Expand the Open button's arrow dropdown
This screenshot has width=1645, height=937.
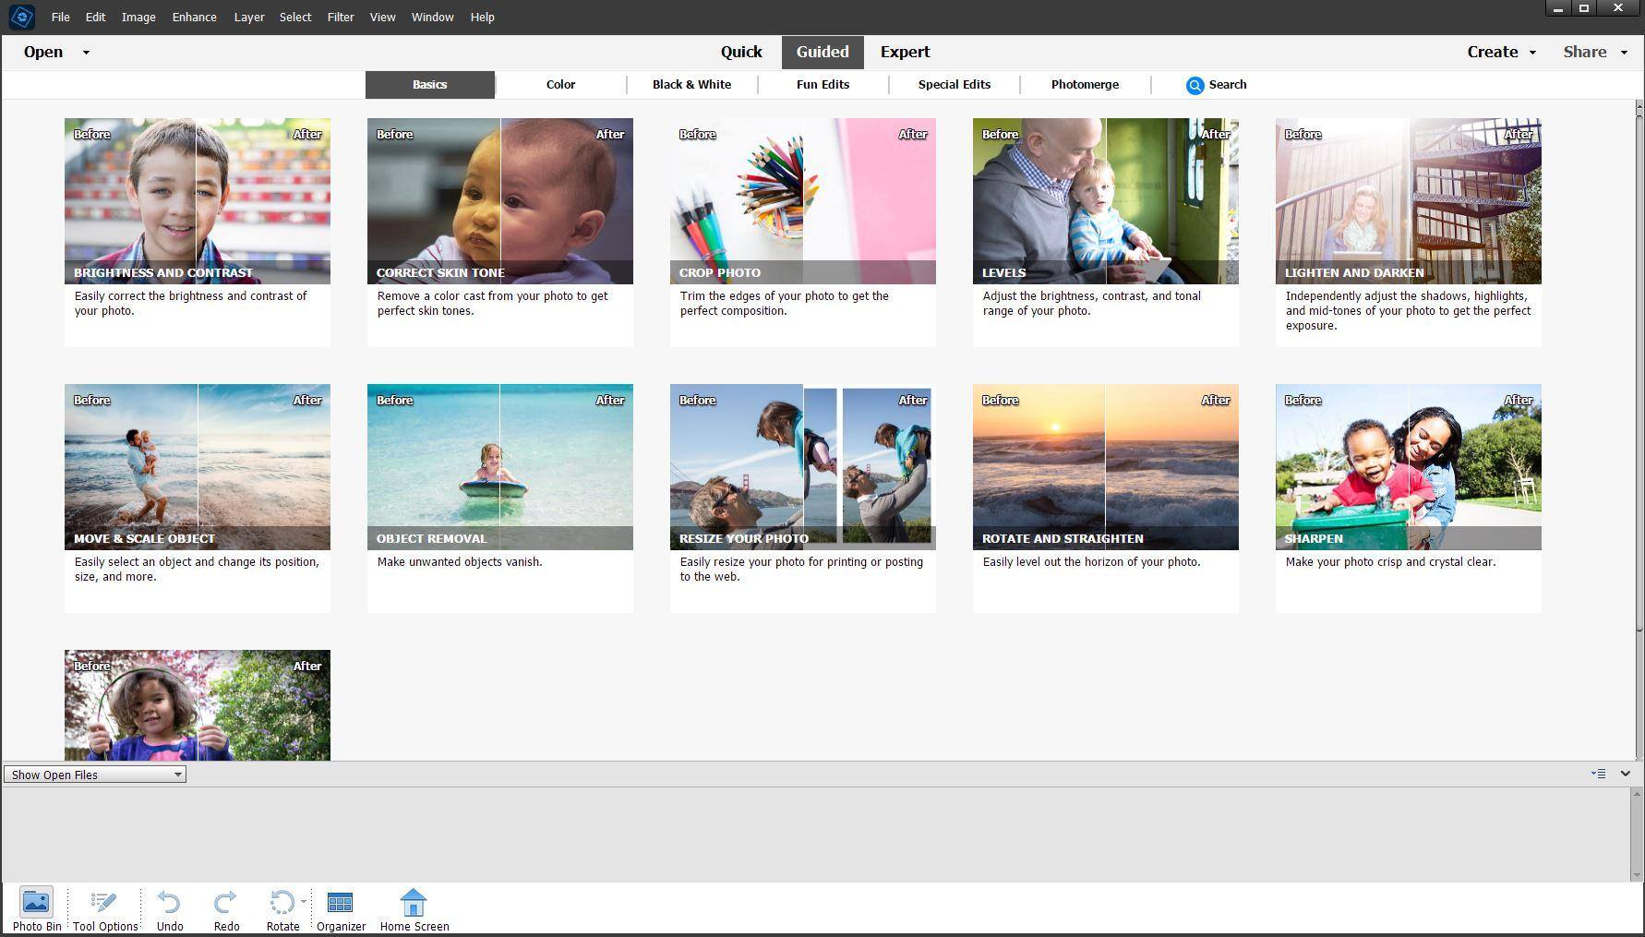87,53
